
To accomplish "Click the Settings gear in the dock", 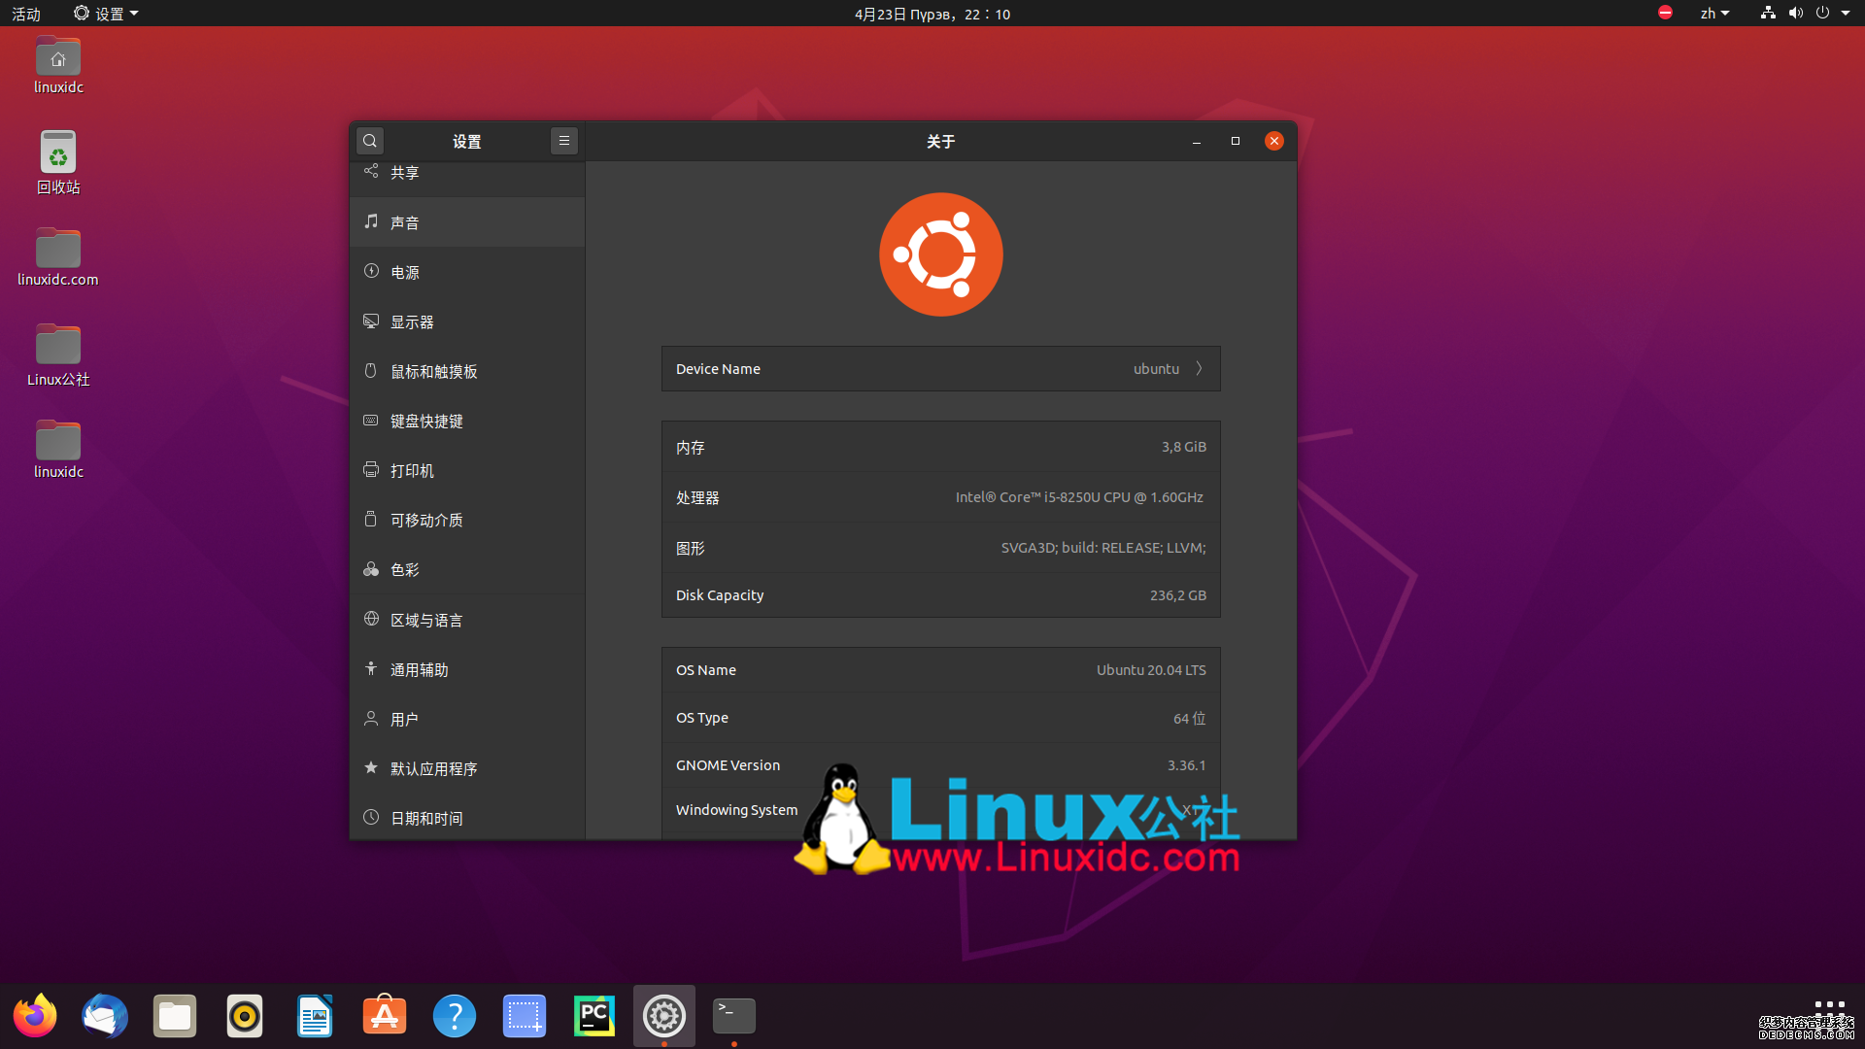I will click(664, 1016).
